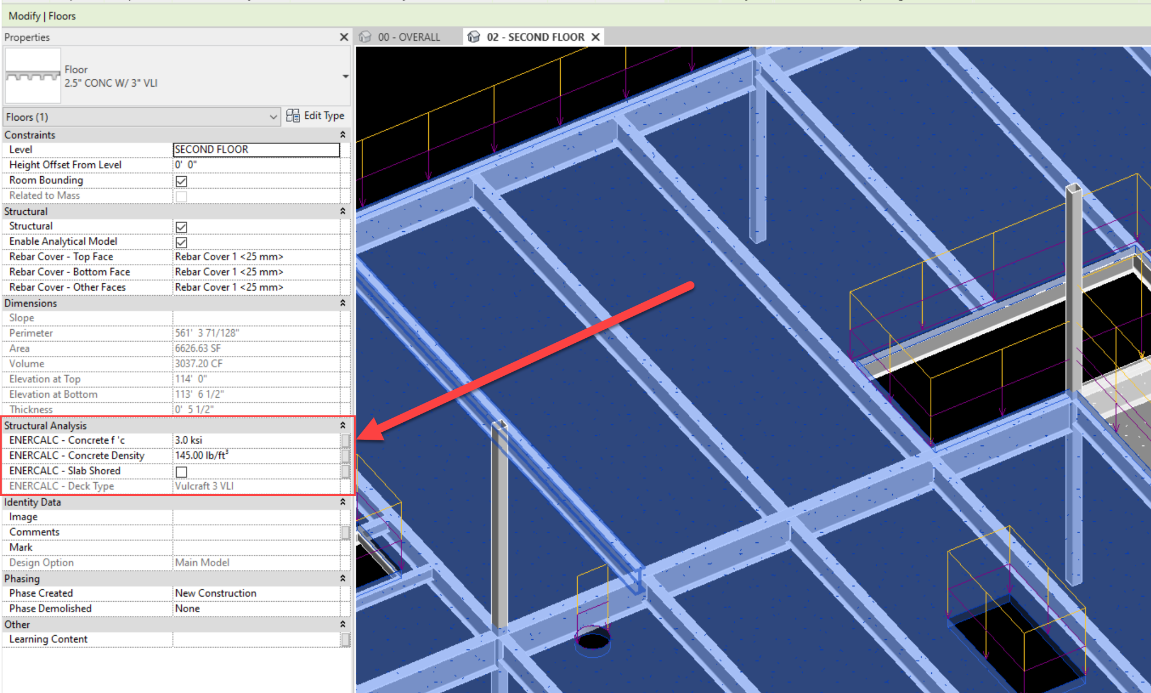Click associate button beside Concrete Density
This screenshot has height=693, width=1151.
pyautogui.click(x=346, y=456)
